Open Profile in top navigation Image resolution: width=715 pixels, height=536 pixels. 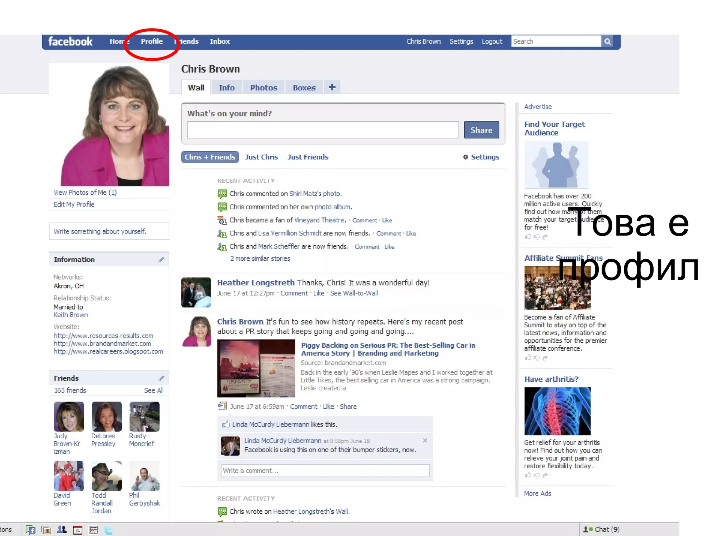(152, 41)
